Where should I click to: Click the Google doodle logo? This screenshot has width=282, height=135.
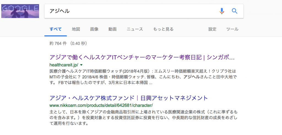point(20,11)
